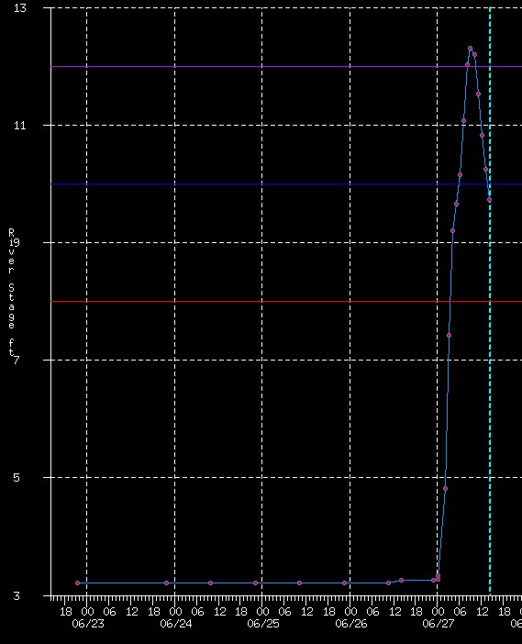Click the dark blue horizontal threshold line
522x644 pixels.
(x=286, y=184)
